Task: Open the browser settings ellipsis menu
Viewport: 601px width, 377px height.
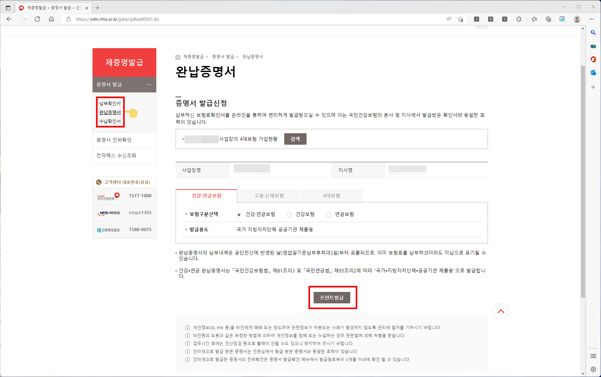Action: click(592, 19)
